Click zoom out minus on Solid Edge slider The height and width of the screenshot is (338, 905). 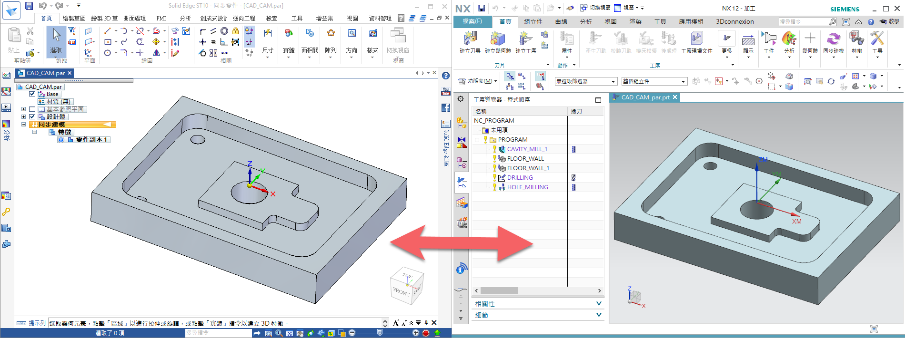point(352,333)
